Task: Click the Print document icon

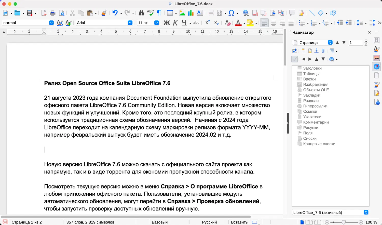Action: point(52,13)
